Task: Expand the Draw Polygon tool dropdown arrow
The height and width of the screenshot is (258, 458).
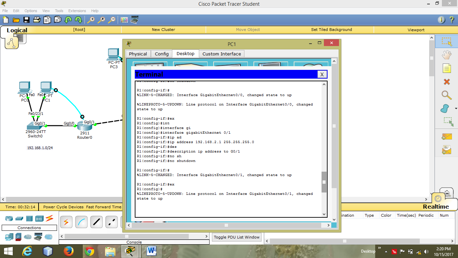Action: coord(456,109)
